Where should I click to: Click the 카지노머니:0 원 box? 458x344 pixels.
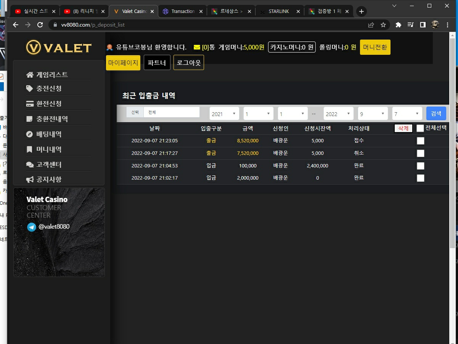coord(292,47)
